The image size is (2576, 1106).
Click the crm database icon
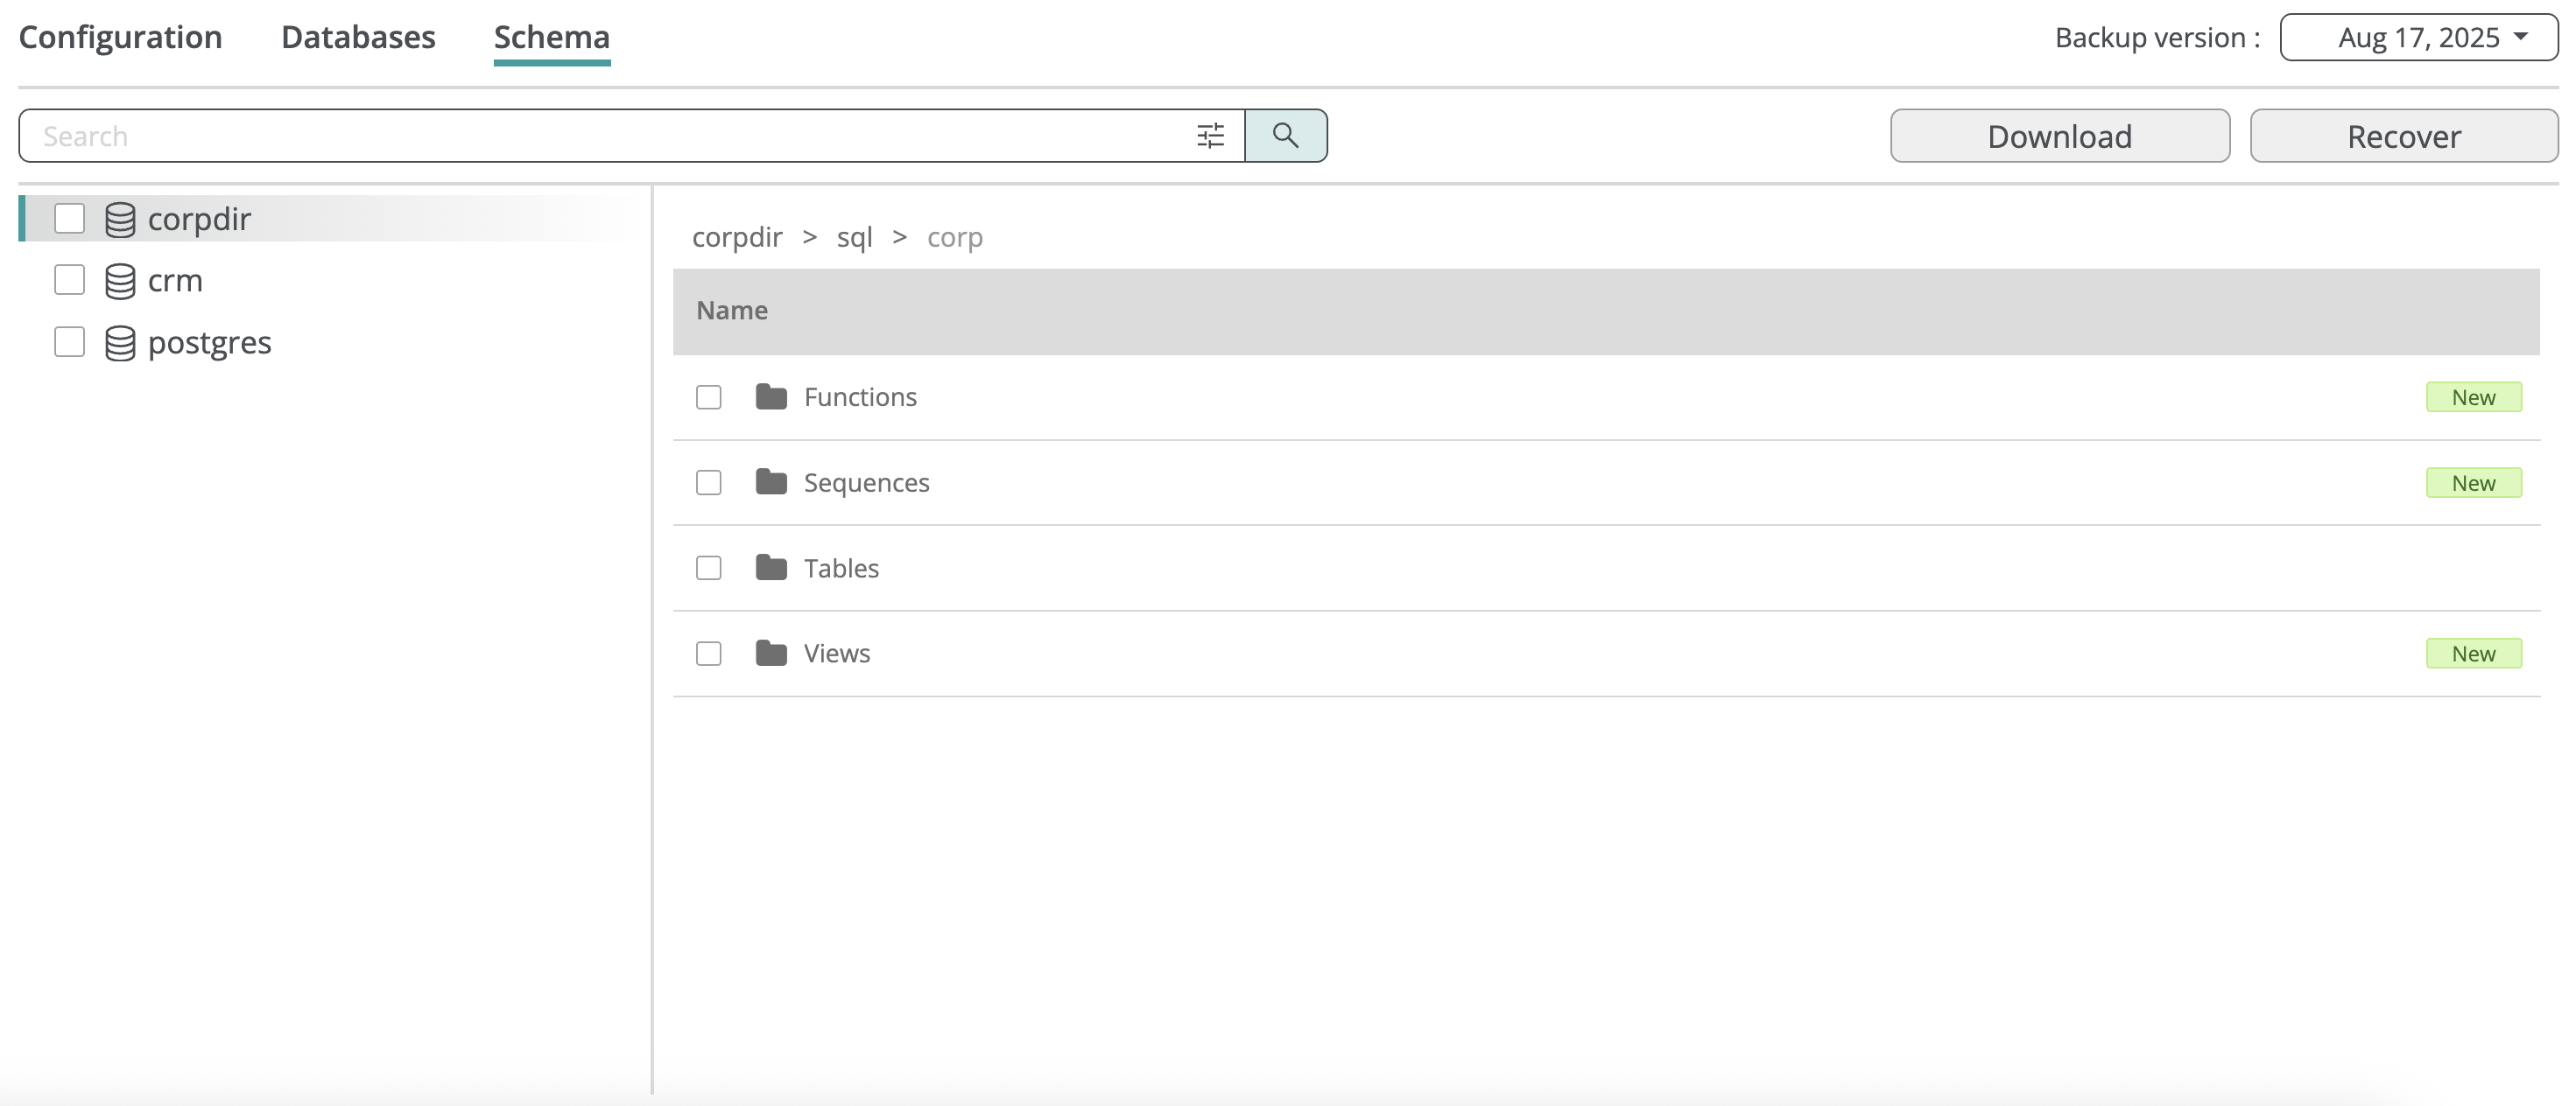click(x=120, y=281)
